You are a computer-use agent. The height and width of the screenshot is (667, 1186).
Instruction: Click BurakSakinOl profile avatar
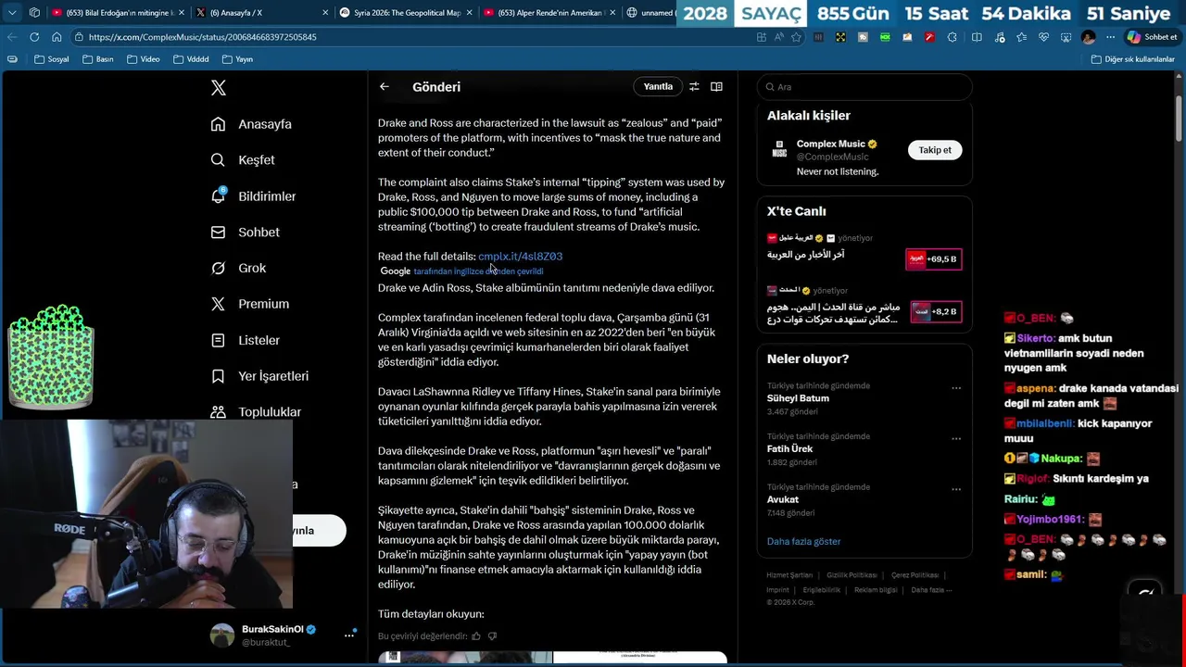pos(222,635)
